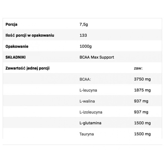Click the 1875 mg amount
Image resolution: width=166 pixels, height=166 pixels.
point(142,90)
